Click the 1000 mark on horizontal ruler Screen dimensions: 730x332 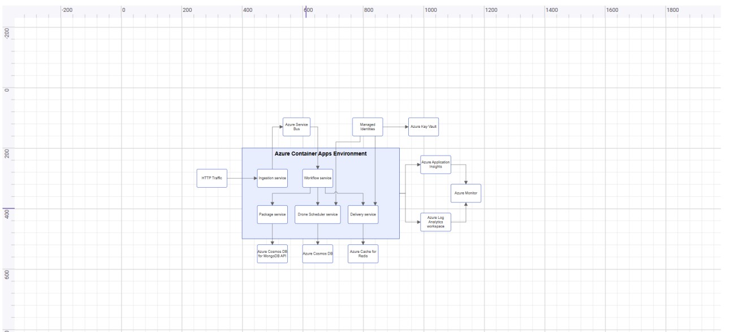(x=431, y=10)
